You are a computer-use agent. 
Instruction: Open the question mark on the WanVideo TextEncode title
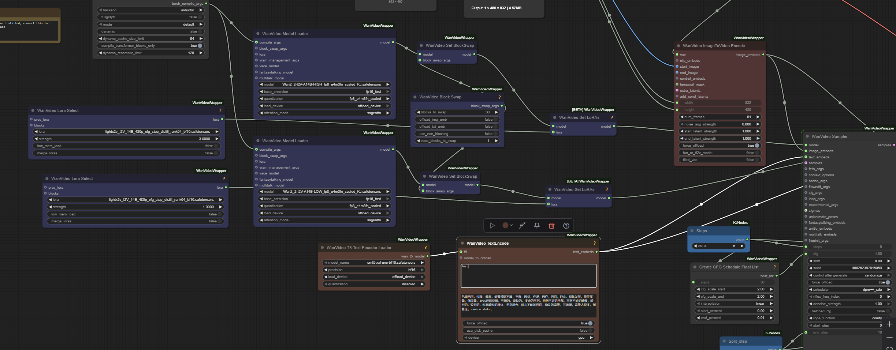[594, 243]
